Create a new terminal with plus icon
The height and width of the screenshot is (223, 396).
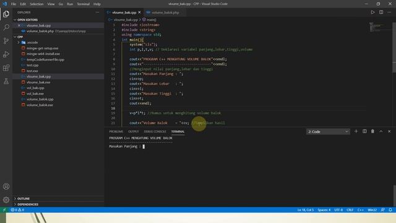(x=356, y=131)
